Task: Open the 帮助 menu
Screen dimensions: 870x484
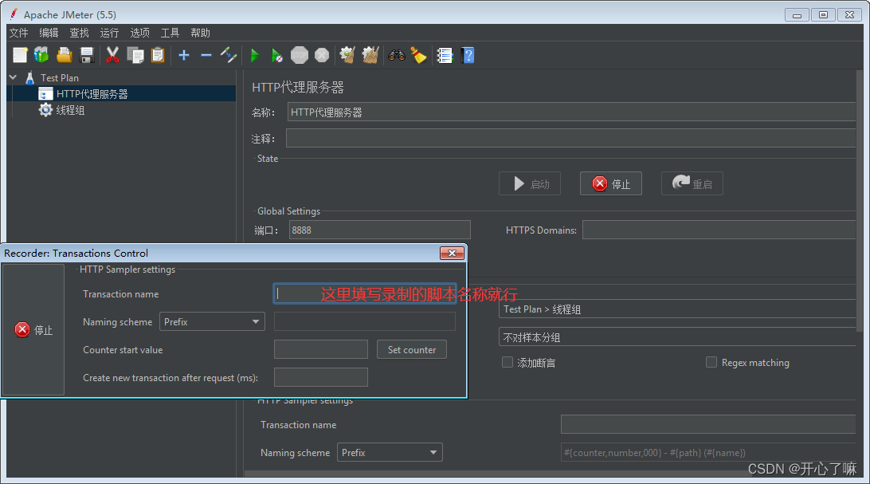Action: [x=200, y=33]
